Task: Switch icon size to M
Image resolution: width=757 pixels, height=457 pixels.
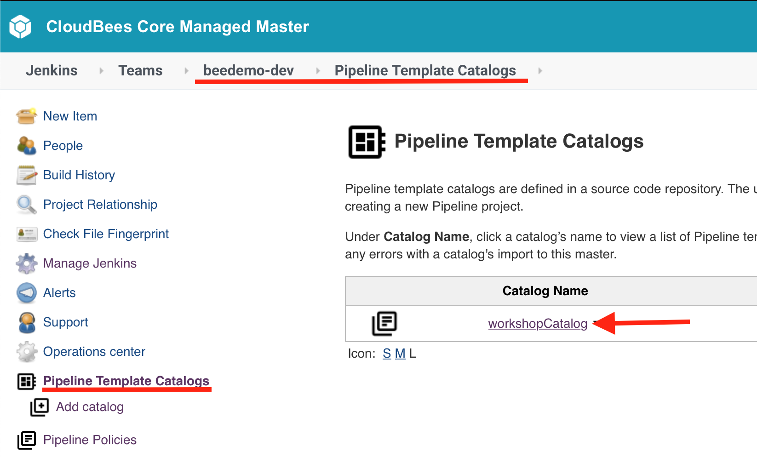Action: click(400, 354)
